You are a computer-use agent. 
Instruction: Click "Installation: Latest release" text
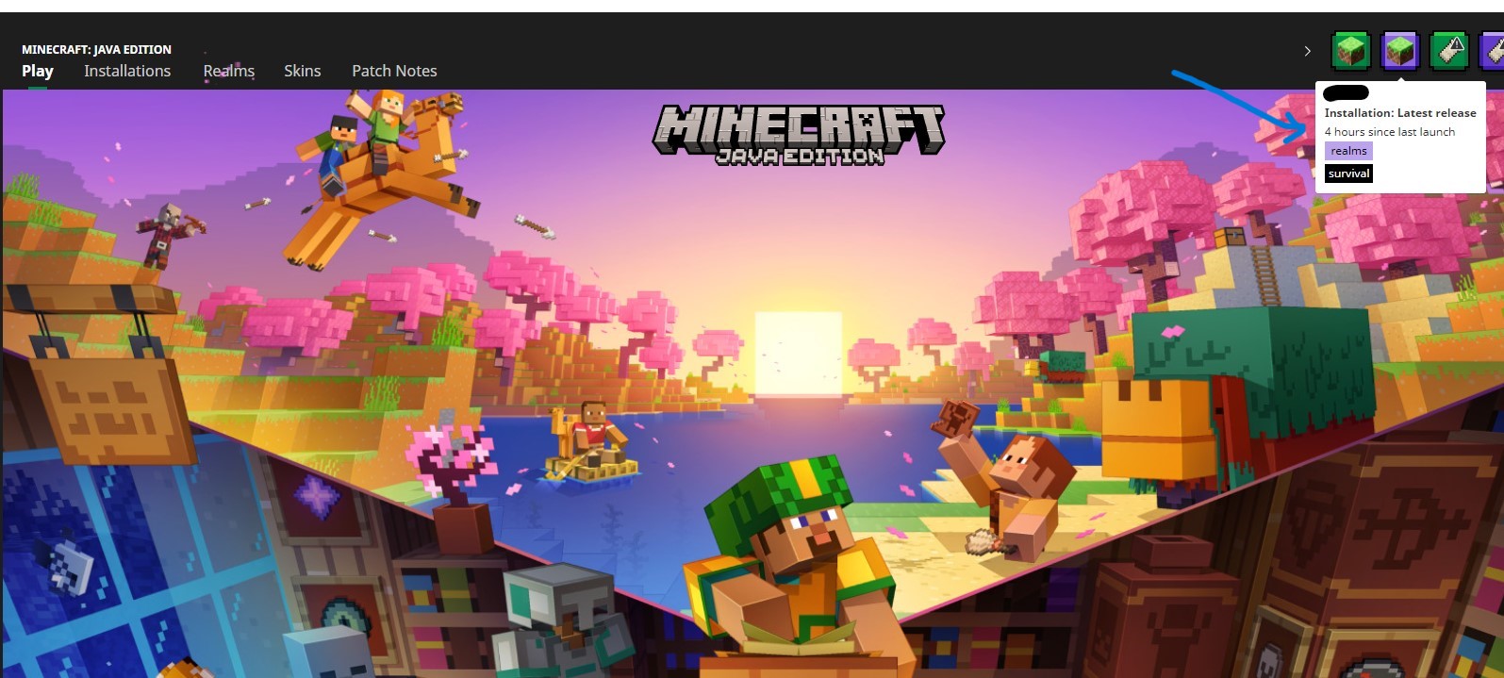point(1400,113)
